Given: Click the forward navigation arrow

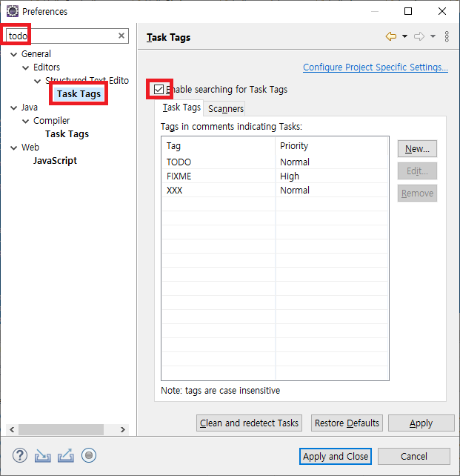Looking at the screenshot, I should point(419,36).
